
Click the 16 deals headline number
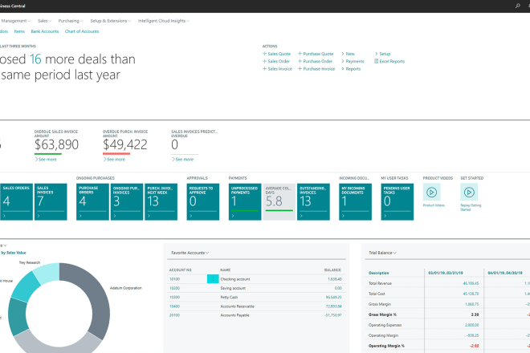click(35, 59)
